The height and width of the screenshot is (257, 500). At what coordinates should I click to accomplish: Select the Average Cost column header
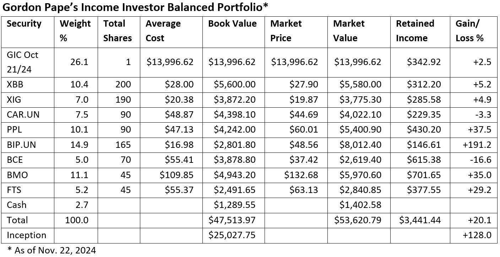pyautogui.click(x=163, y=31)
